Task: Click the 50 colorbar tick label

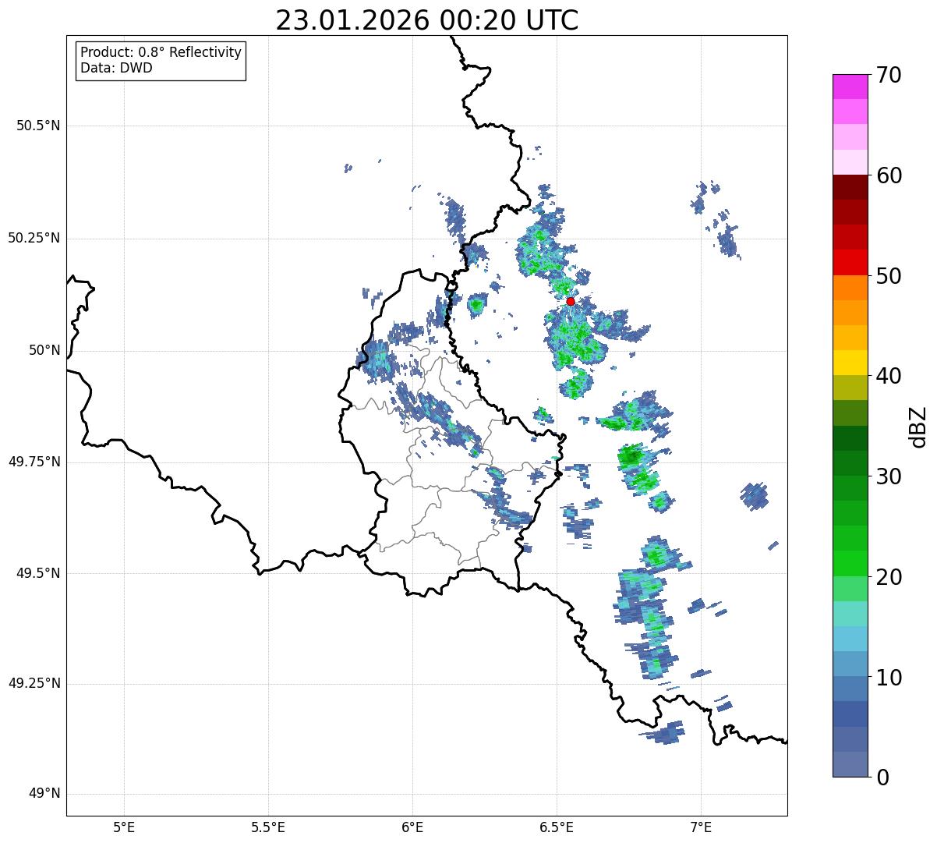Action: 889,276
